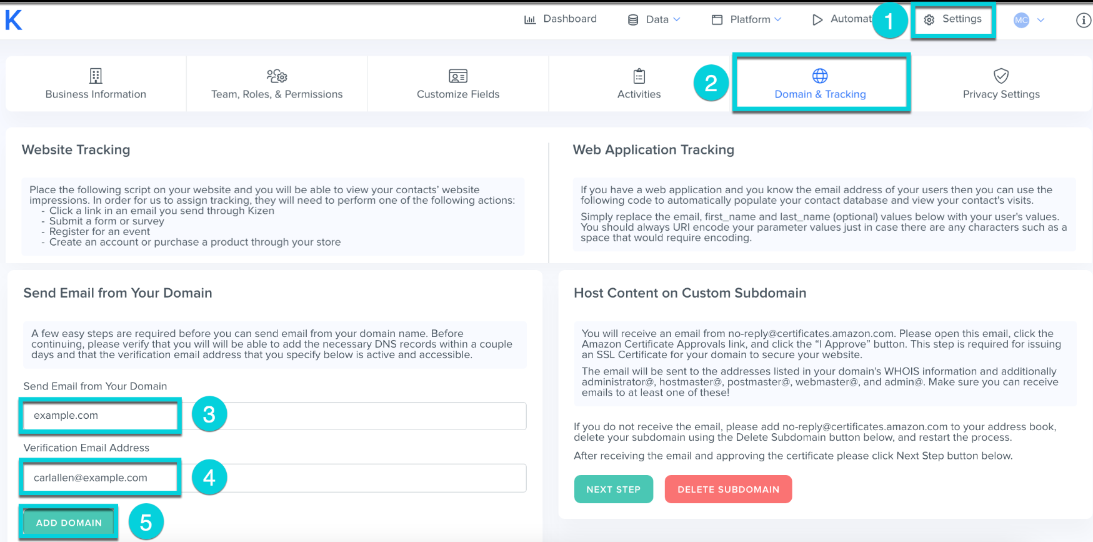The image size is (1093, 542).
Task: Open the user account dropdown chevron
Action: click(1041, 20)
